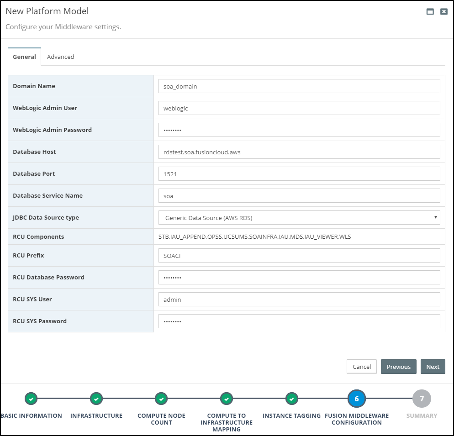Cancel the New Platform Model wizard

click(x=361, y=367)
